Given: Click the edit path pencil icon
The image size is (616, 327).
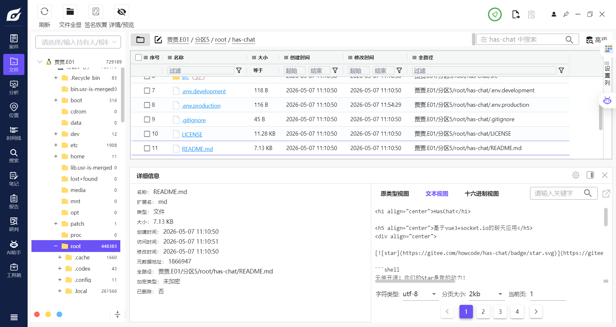Looking at the screenshot, I should click(x=158, y=40).
